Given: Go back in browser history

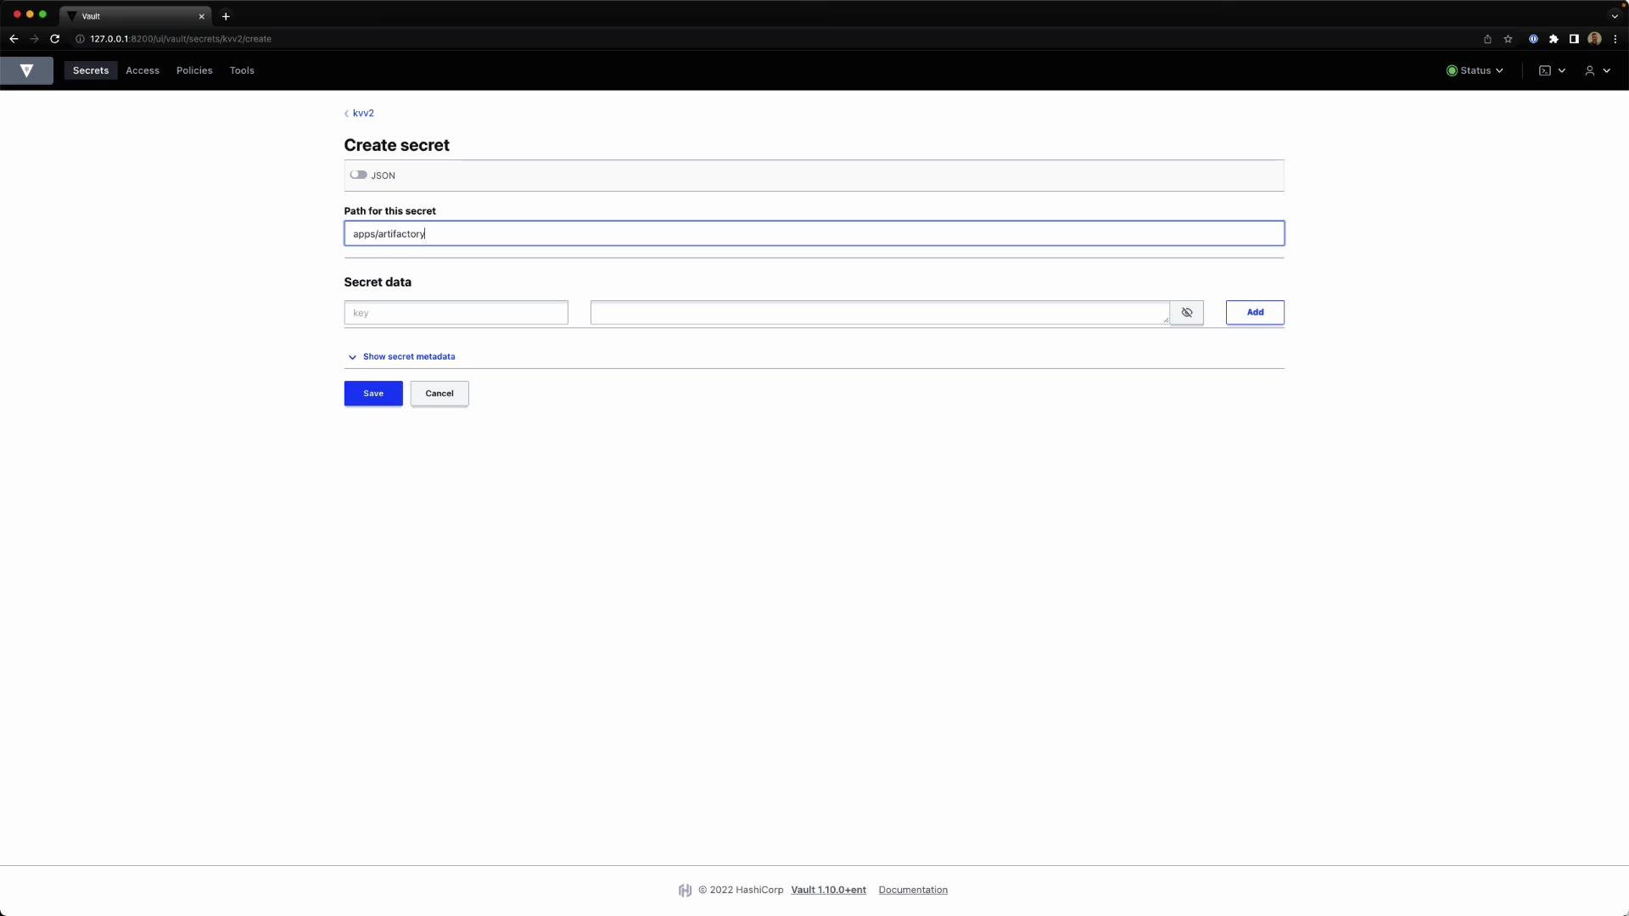Looking at the screenshot, I should point(14,39).
